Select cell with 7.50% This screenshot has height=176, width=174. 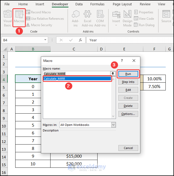pyautogui.click(x=154, y=86)
